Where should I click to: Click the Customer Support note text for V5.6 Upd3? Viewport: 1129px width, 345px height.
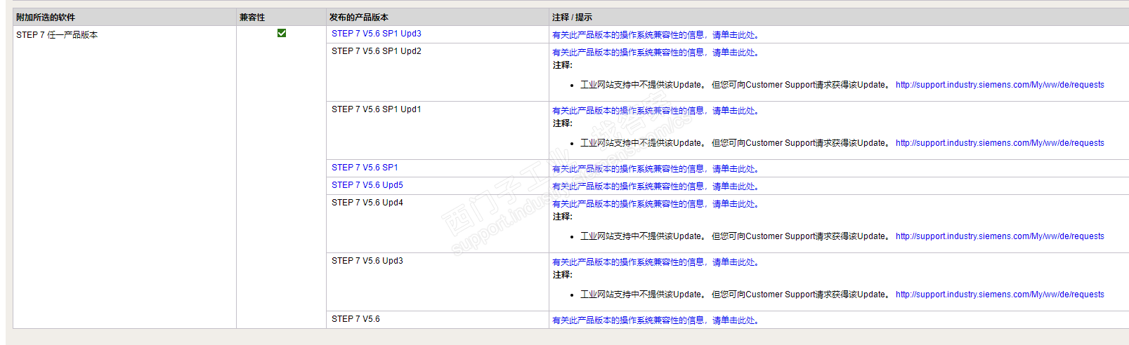[736, 295]
